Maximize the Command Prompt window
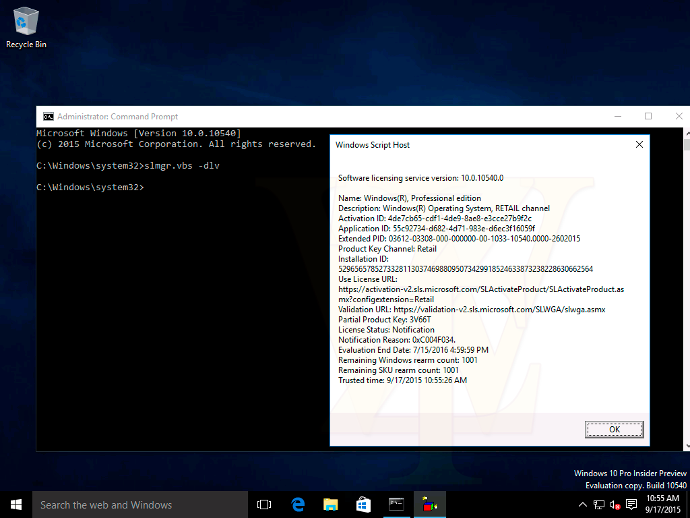The image size is (690, 518). [648, 116]
